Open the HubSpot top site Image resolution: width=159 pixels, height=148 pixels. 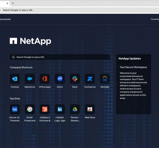coord(45,109)
